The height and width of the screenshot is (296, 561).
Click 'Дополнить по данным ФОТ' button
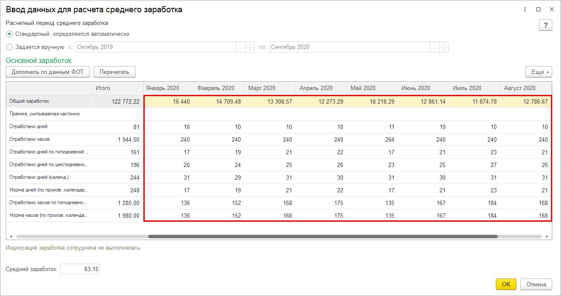(48, 72)
